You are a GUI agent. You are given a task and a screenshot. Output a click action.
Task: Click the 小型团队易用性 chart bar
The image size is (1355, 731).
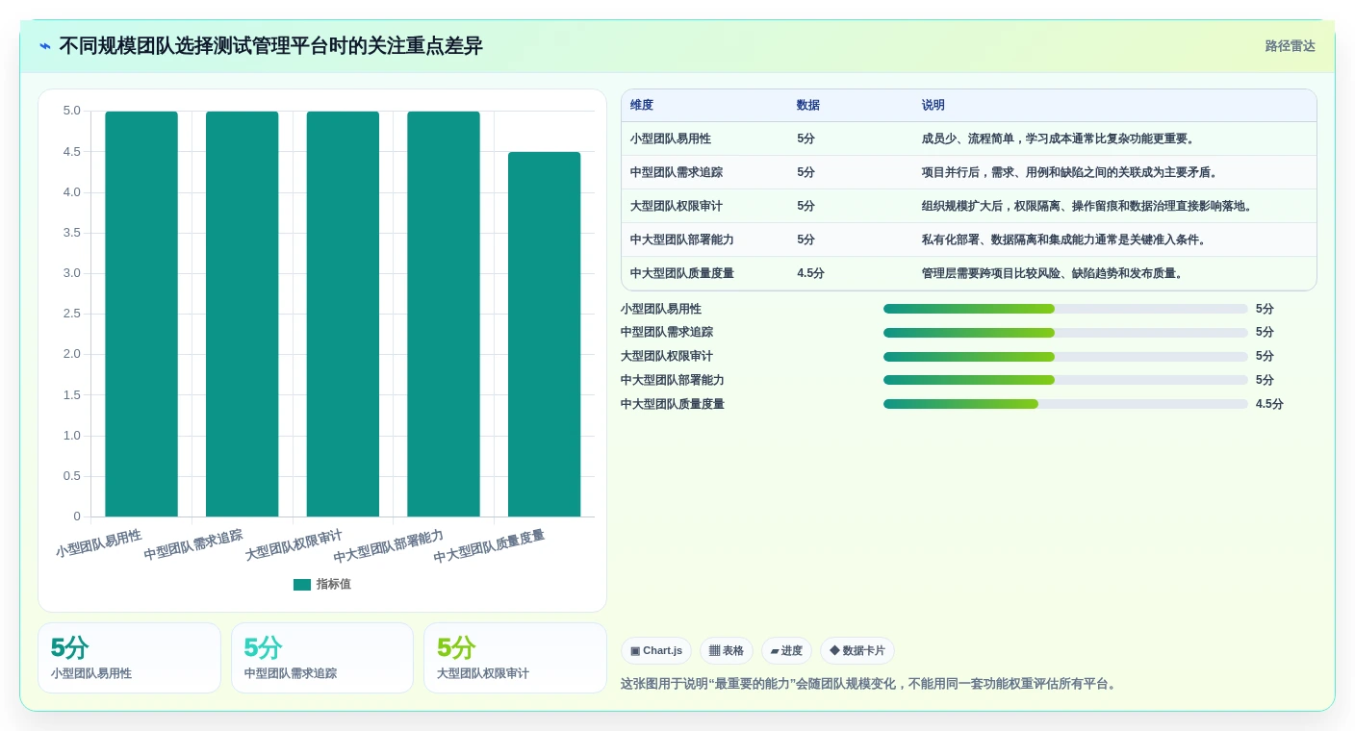(x=141, y=314)
